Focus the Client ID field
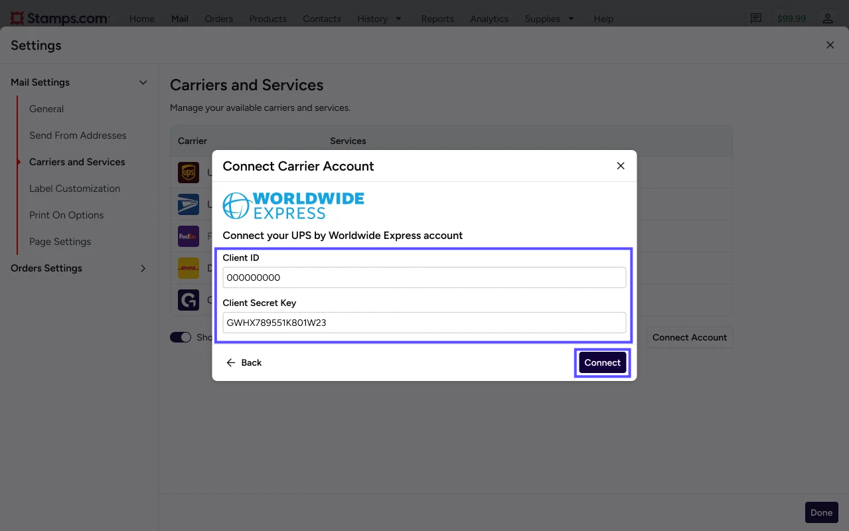This screenshot has width=849, height=531. click(x=424, y=277)
